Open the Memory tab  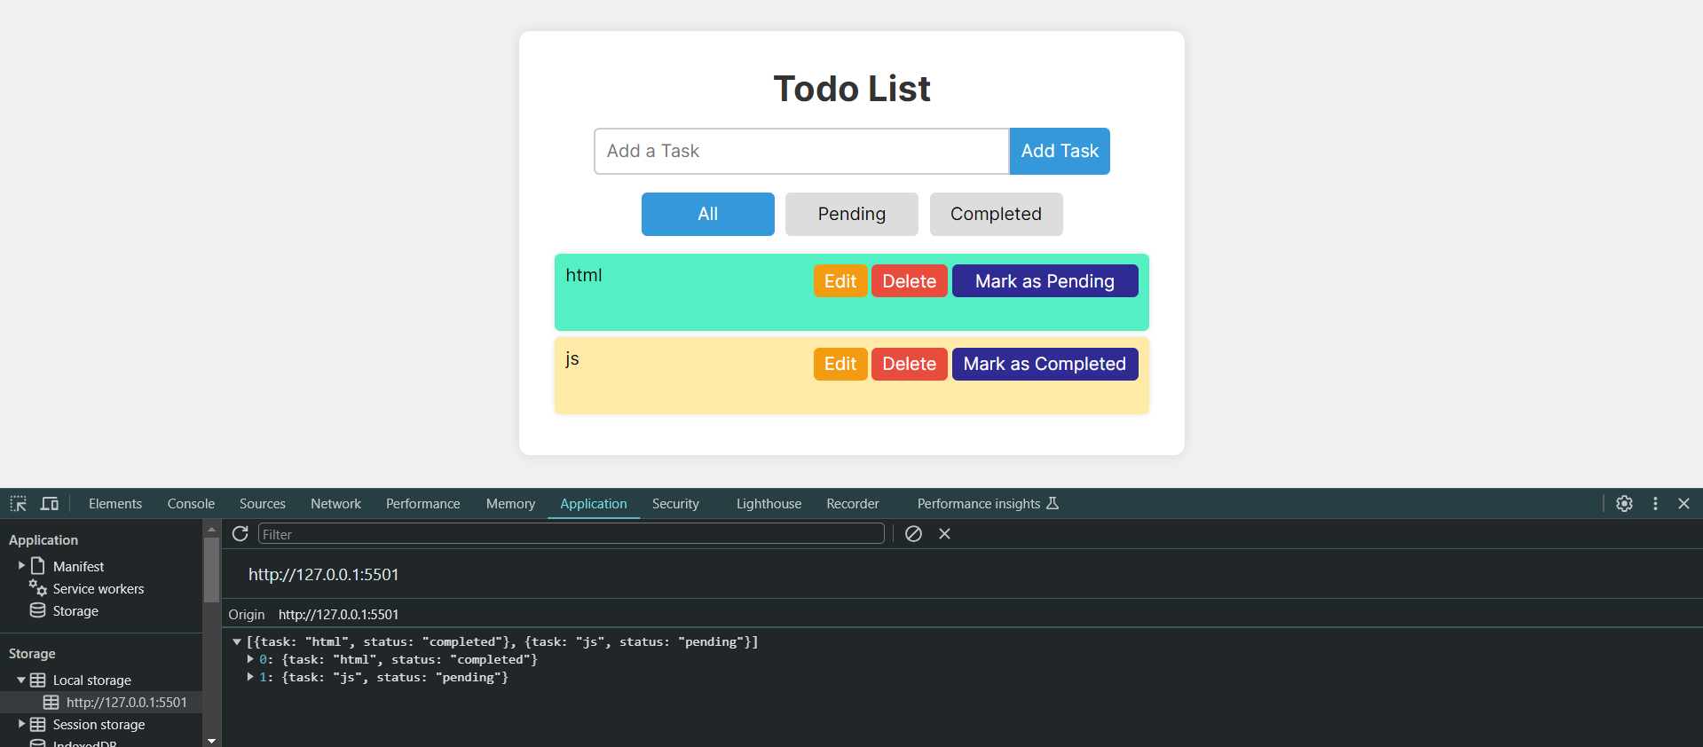click(510, 504)
